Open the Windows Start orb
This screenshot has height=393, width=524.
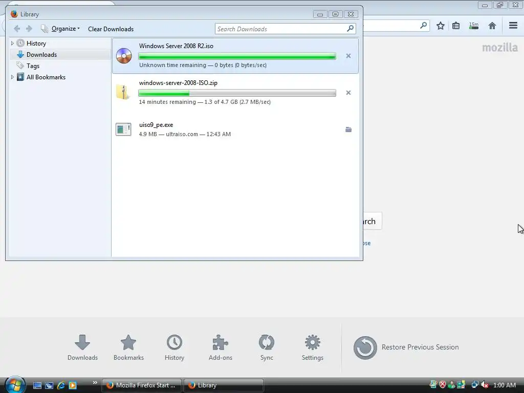coord(15,385)
